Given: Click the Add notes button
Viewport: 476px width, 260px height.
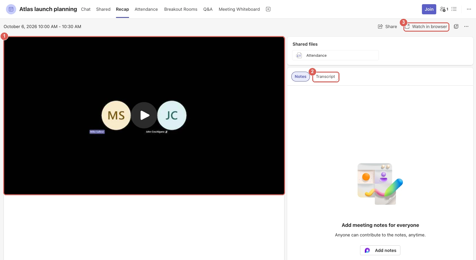Looking at the screenshot, I should (x=380, y=250).
